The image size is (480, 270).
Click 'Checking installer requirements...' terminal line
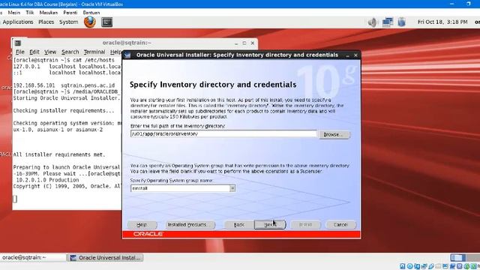tap(64, 110)
